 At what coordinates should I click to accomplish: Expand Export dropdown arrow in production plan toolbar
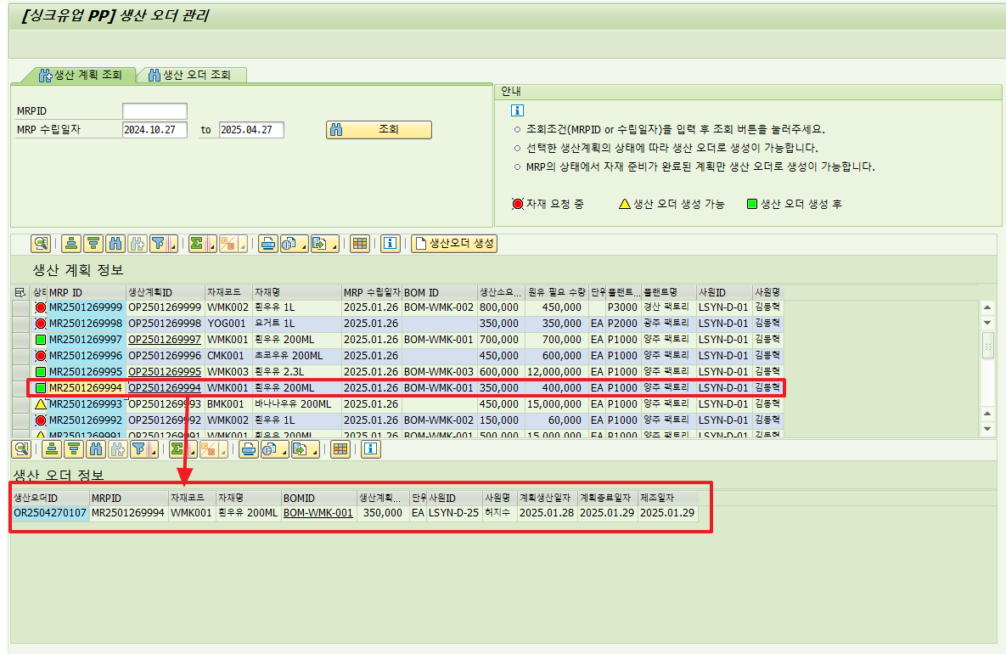(x=334, y=244)
